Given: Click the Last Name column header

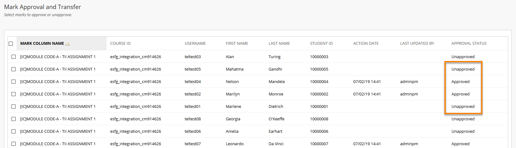Looking at the screenshot, I should 279,44.
